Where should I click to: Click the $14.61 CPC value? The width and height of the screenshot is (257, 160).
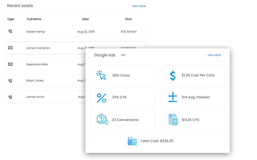[x=191, y=120]
